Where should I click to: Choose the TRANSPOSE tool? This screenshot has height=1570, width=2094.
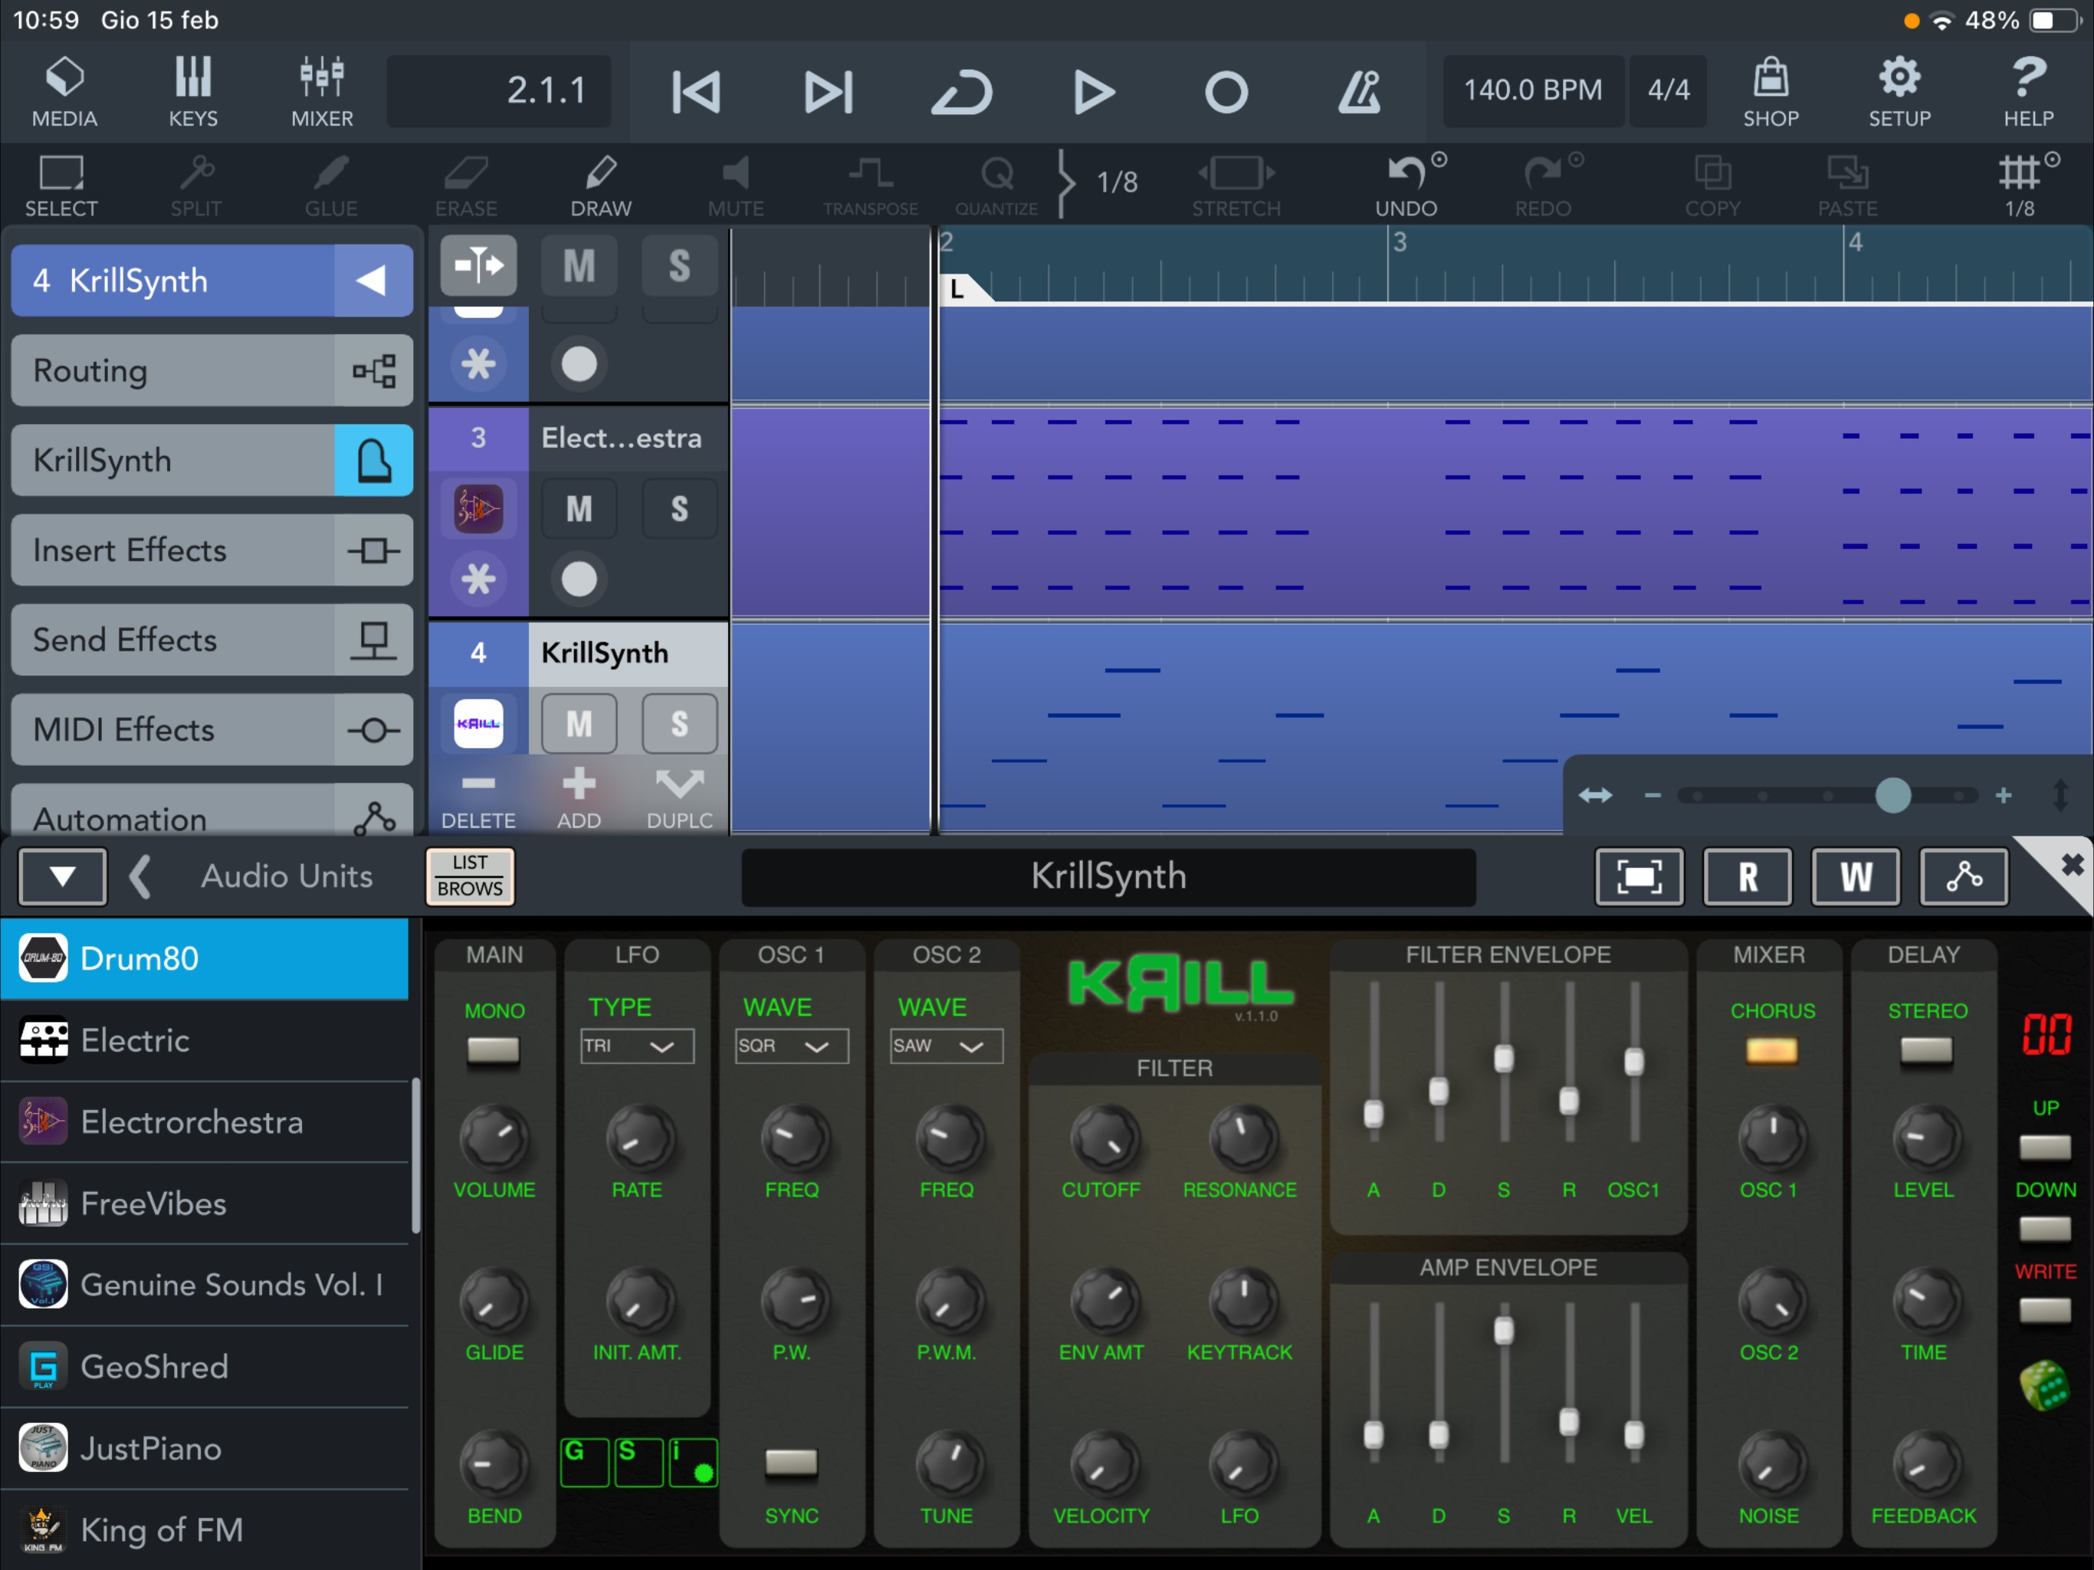click(x=871, y=186)
